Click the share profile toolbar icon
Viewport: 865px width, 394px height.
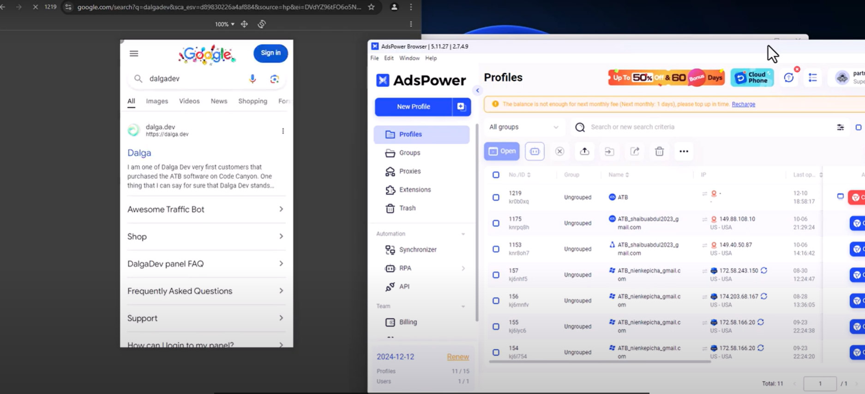[635, 151]
